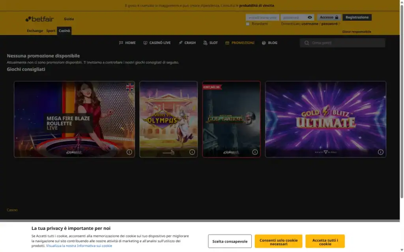Open SLOT section
Screen dimensions: 404x252
tap(211, 43)
